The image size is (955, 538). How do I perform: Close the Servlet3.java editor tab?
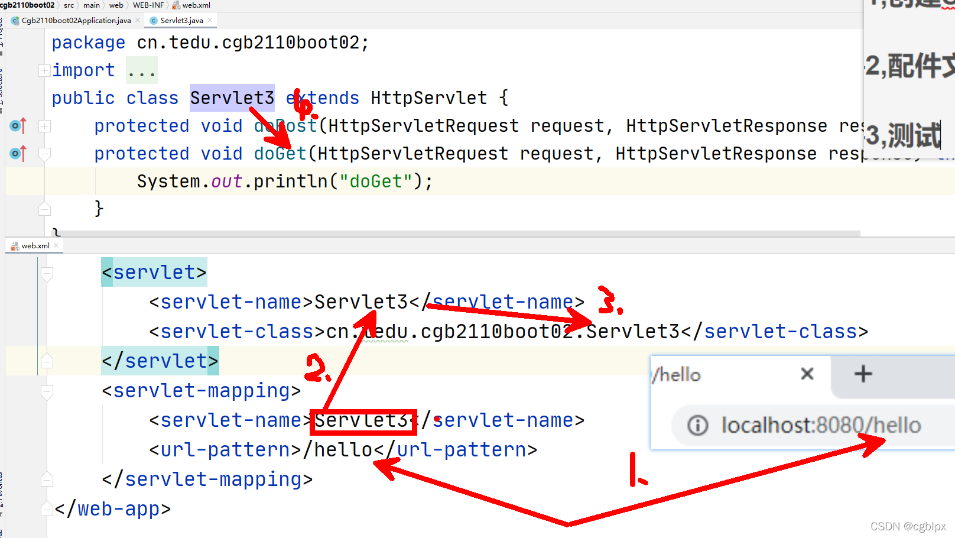(210, 21)
